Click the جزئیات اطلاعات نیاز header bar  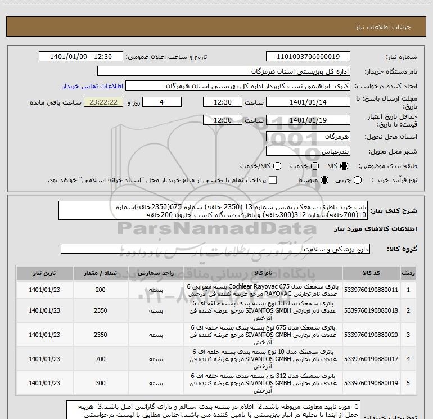pyautogui.click(x=216, y=26)
